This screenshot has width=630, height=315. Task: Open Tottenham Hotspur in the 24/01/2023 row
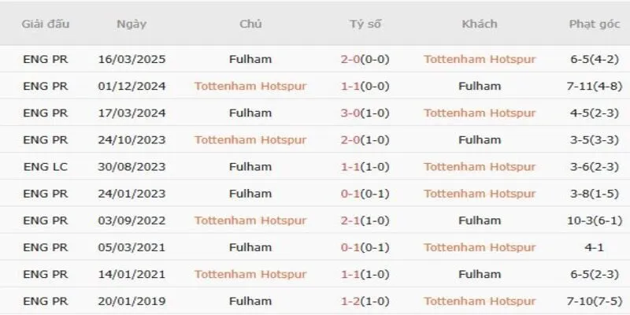coord(480,194)
